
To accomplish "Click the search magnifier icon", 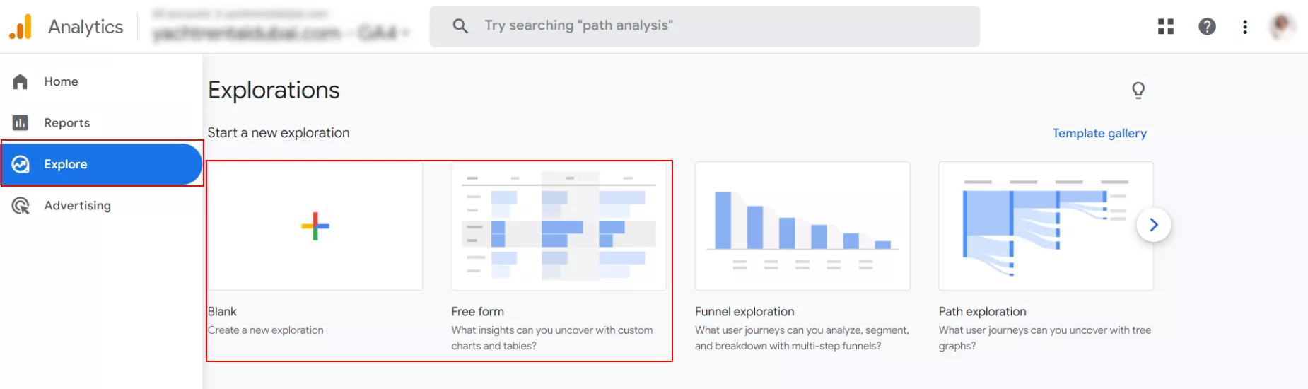I will [x=460, y=26].
